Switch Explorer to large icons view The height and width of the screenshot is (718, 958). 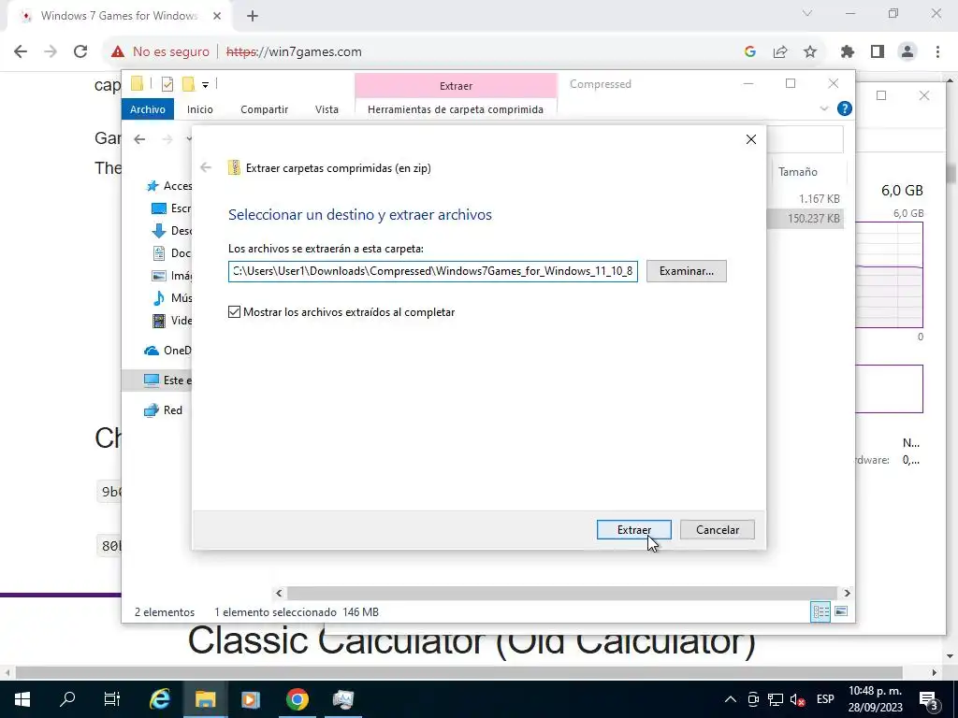click(841, 611)
